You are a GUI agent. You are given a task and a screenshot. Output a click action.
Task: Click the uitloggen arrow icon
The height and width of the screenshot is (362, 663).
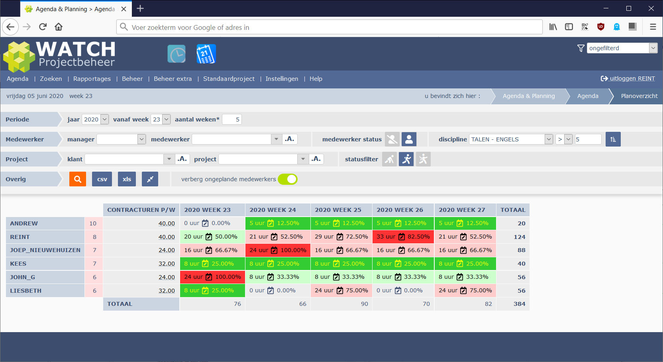coord(604,78)
